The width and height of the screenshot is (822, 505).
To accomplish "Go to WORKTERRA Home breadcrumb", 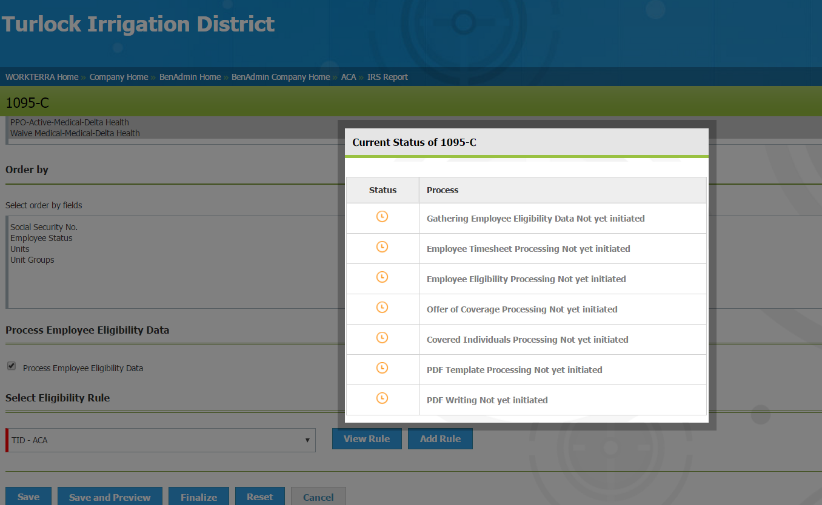I will (x=42, y=77).
